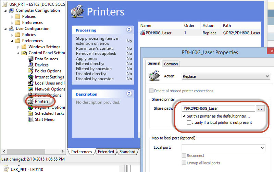The height and width of the screenshot is (172, 274).
Task: Check only if a local printer is not present
Action: [x=189, y=122]
